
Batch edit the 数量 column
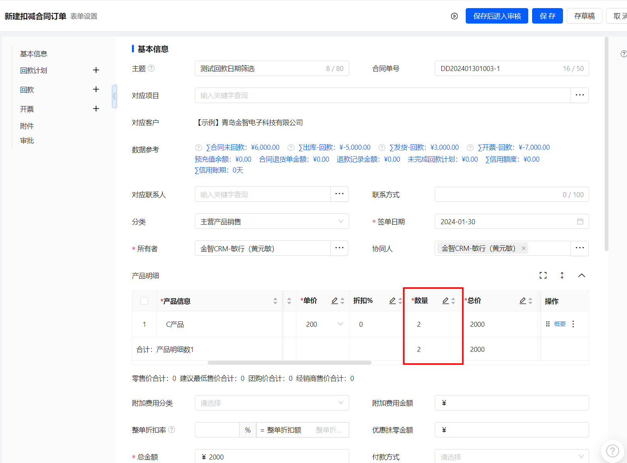[445, 301]
